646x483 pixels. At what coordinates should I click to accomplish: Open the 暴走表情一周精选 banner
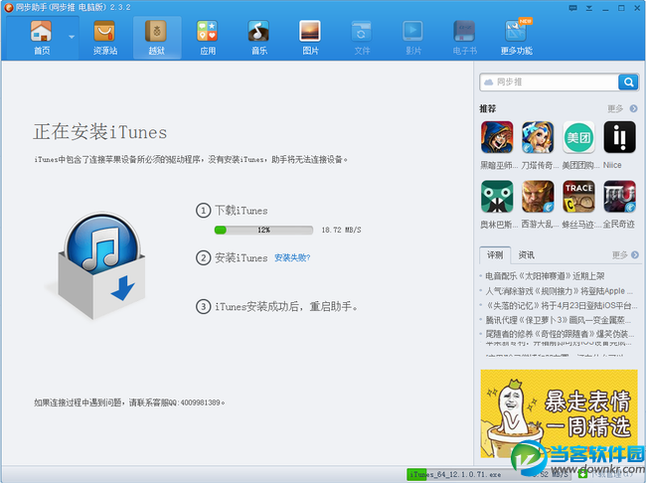click(559, 413)
